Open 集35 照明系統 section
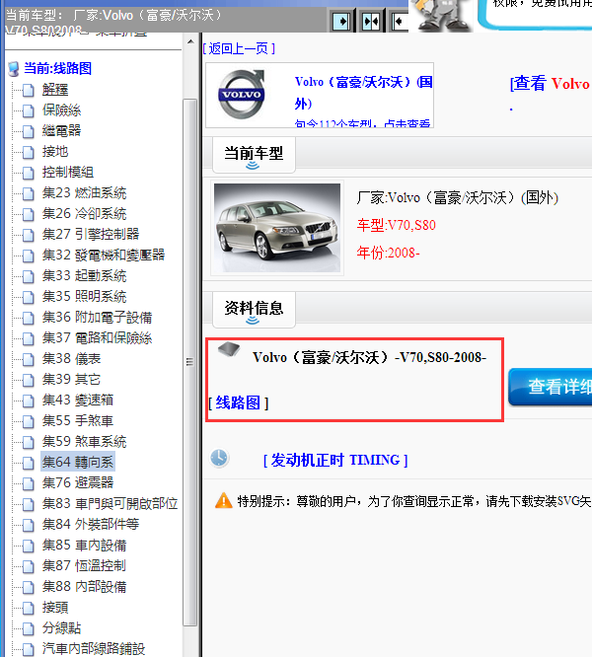 pos(84,296)
